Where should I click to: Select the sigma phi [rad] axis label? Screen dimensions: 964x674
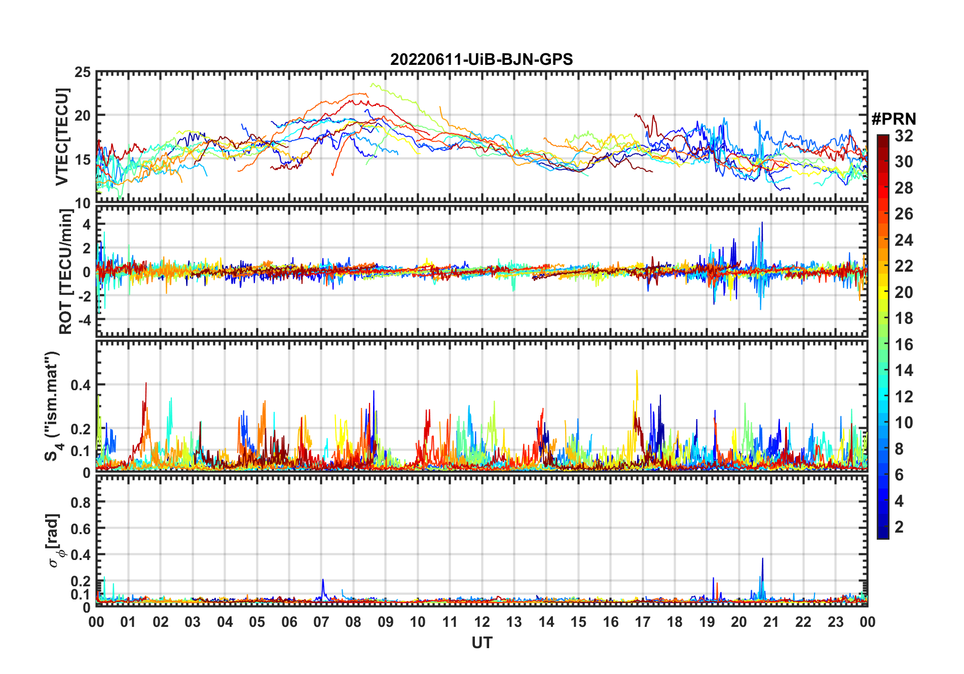click(x=55, y=541)
